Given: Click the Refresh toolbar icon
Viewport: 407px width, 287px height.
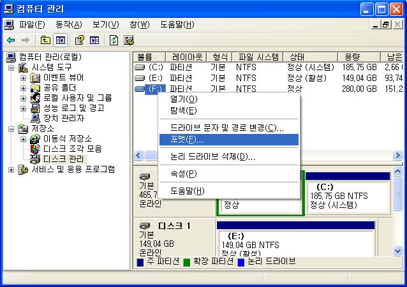Looking at the screenshot, I should (x=114, y=40).
